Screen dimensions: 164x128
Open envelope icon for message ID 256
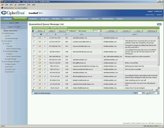(x=39, y=52)
